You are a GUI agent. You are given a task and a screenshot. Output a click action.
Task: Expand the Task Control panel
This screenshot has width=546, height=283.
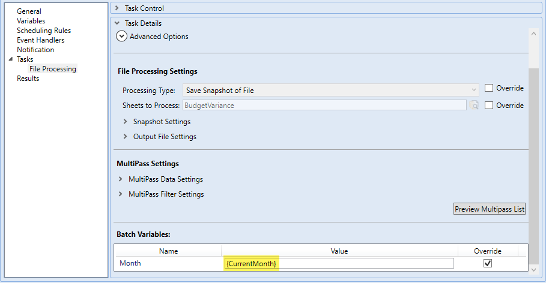point(117,8)
